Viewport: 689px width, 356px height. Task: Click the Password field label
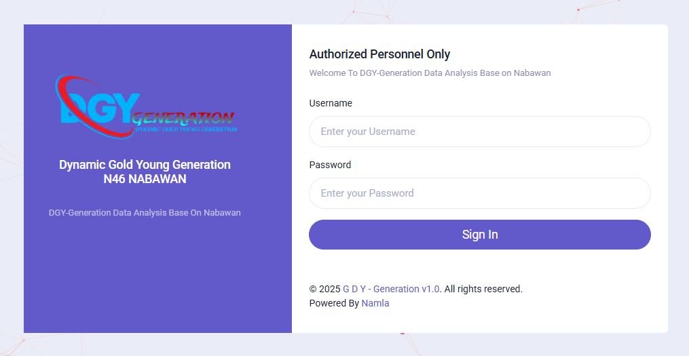click(330, 165)
